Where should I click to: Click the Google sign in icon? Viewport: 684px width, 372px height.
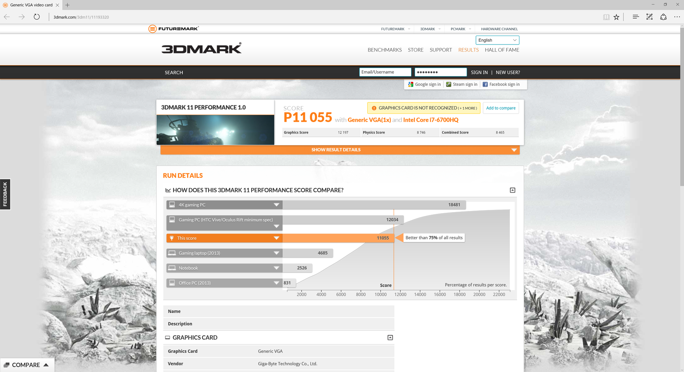tap(411, 84)
